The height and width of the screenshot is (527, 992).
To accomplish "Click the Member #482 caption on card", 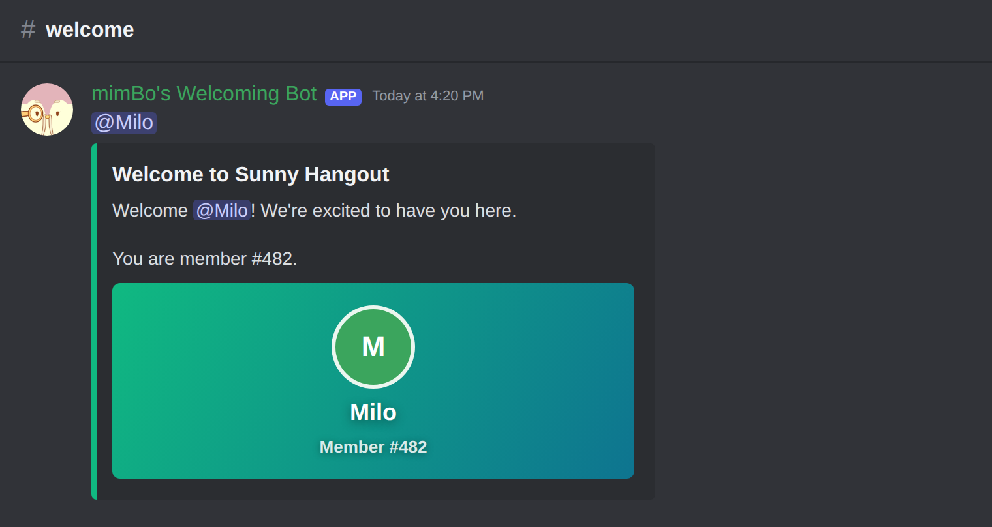I will point(373,447).
